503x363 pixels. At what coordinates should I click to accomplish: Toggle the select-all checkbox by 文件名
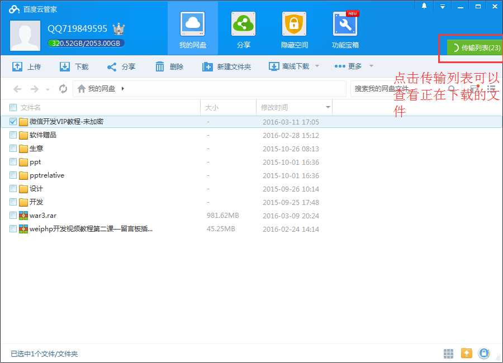pos(13,107)
